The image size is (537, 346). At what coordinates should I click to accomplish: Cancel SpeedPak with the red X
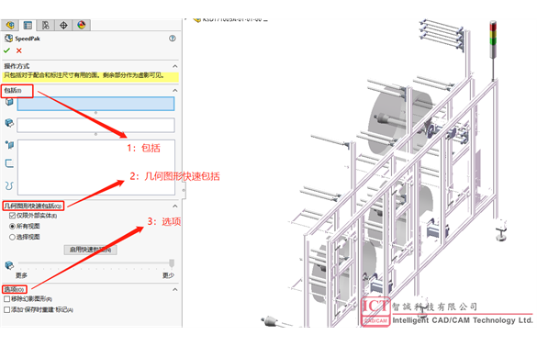[x=19, y=50]
